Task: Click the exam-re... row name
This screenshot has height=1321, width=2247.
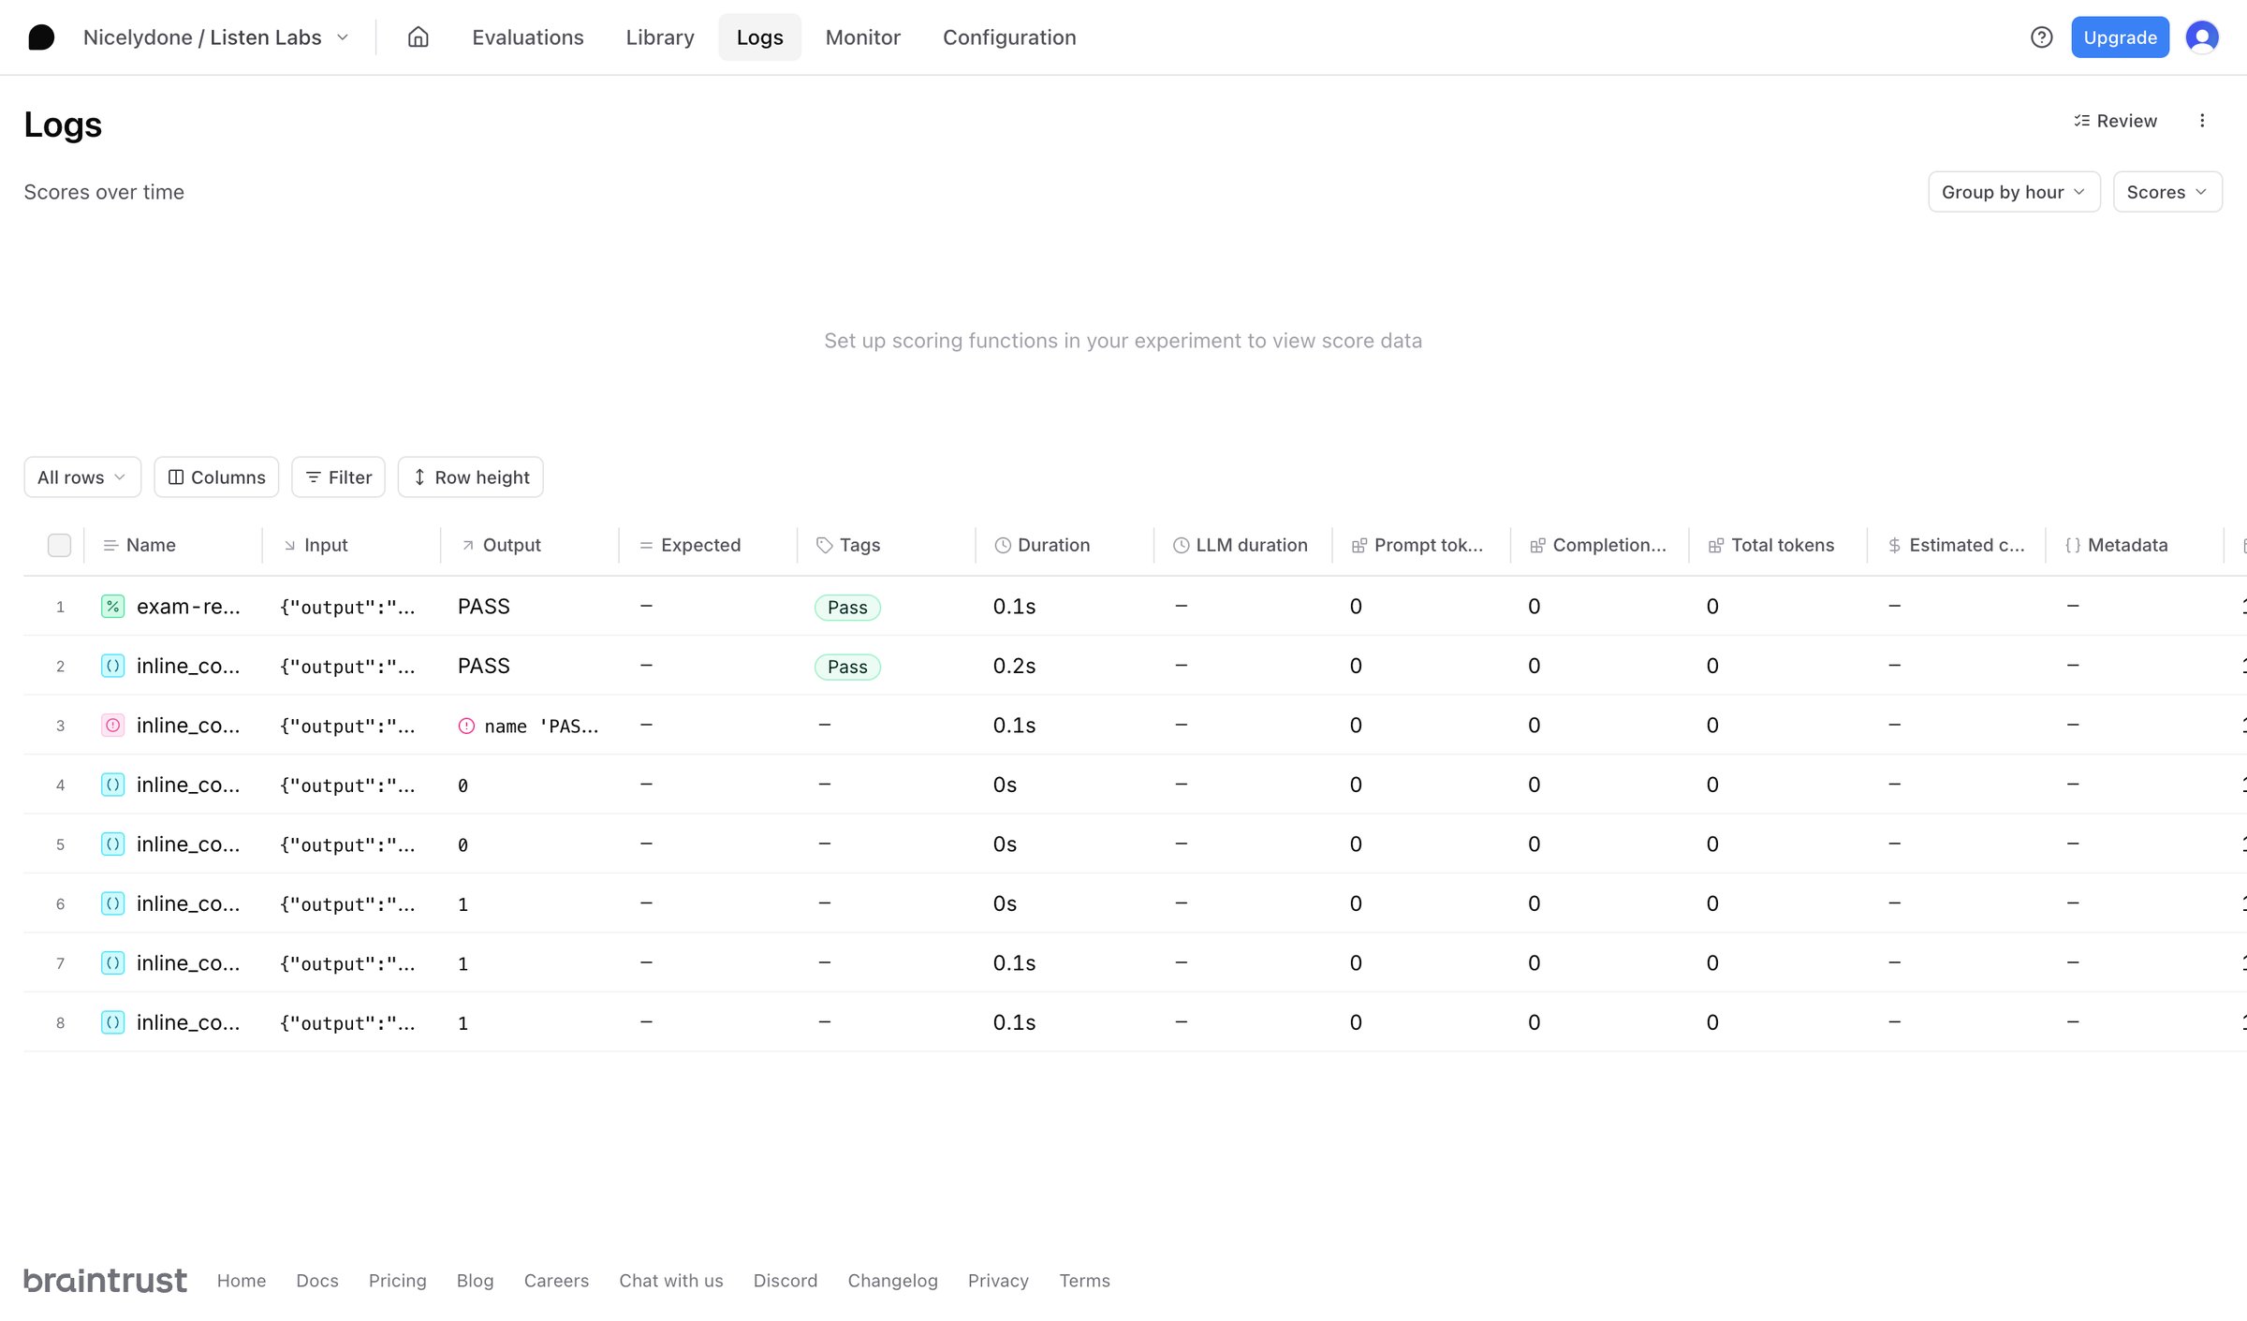Action: pos(188,607)
